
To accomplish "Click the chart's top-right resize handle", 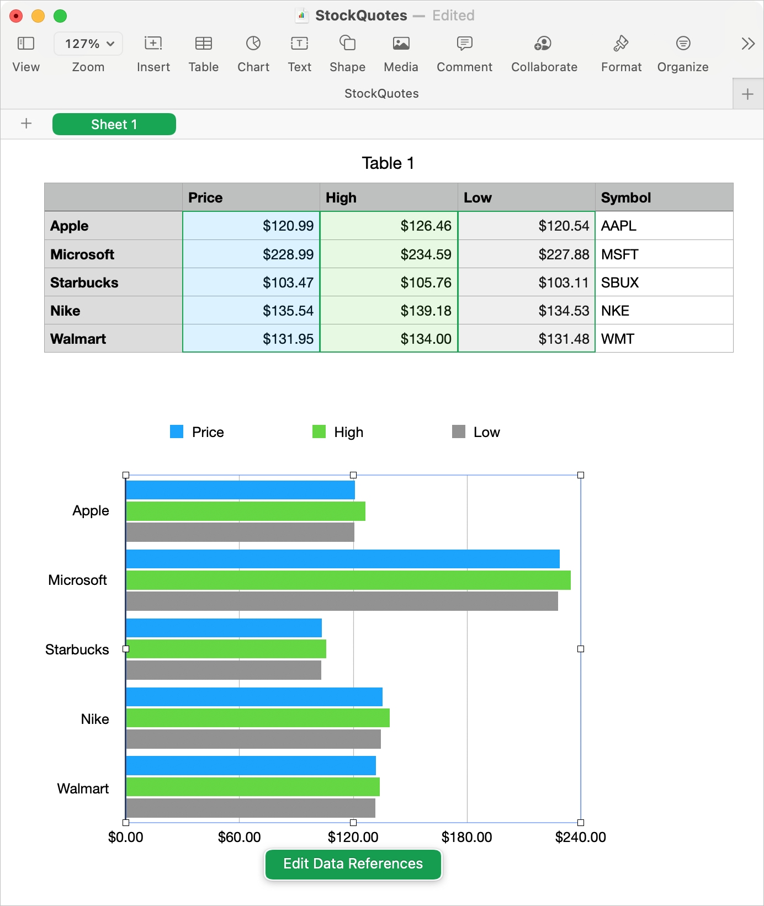I will point(581,475).
